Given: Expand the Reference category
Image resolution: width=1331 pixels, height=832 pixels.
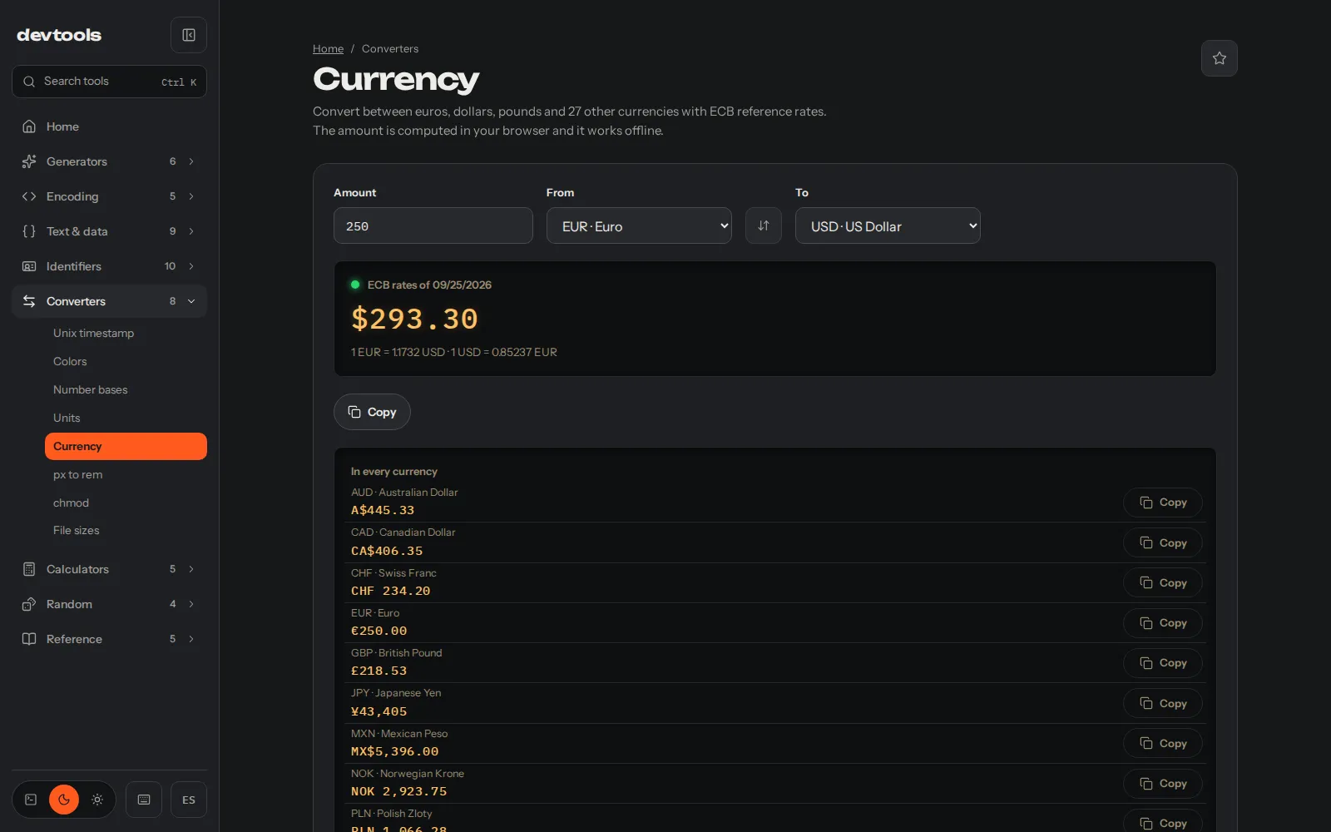Looking at the screenshot, I should point(109,639).
